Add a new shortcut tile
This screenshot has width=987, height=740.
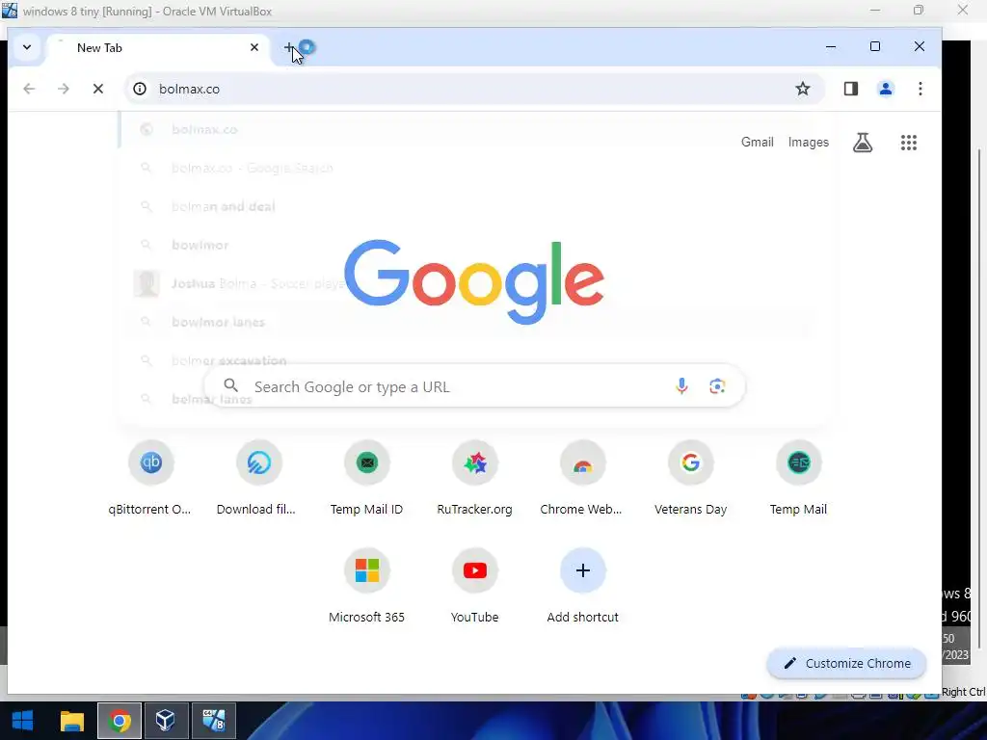tap(582, 586)
